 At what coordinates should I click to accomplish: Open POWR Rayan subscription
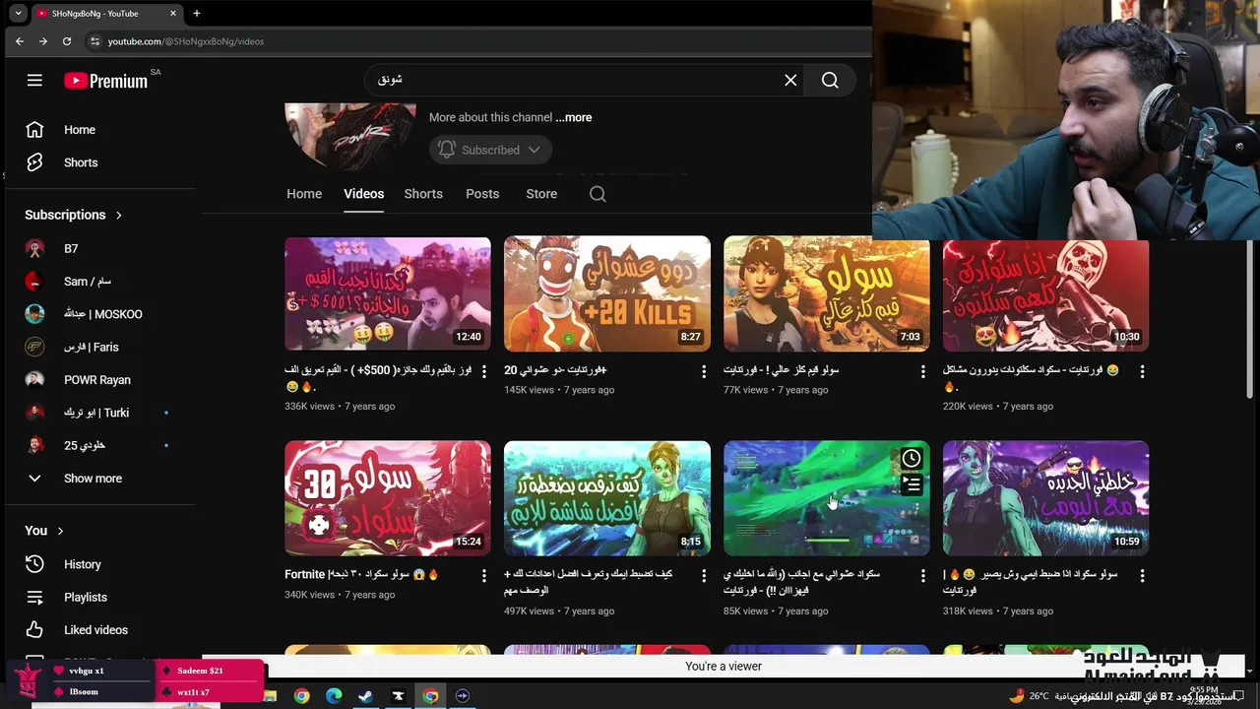(x=99, y=380)
